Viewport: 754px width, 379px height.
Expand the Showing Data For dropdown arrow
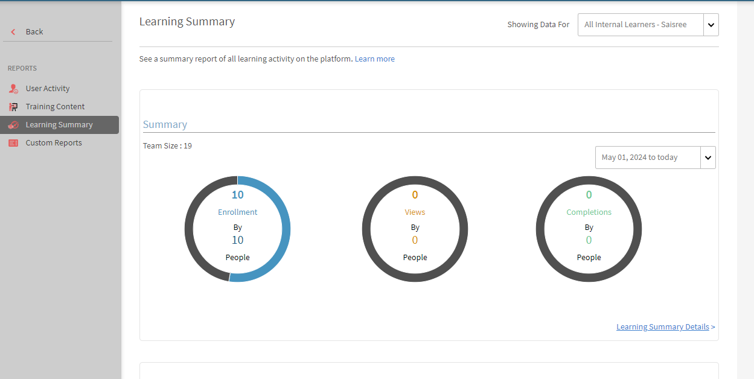coord(711,25)
